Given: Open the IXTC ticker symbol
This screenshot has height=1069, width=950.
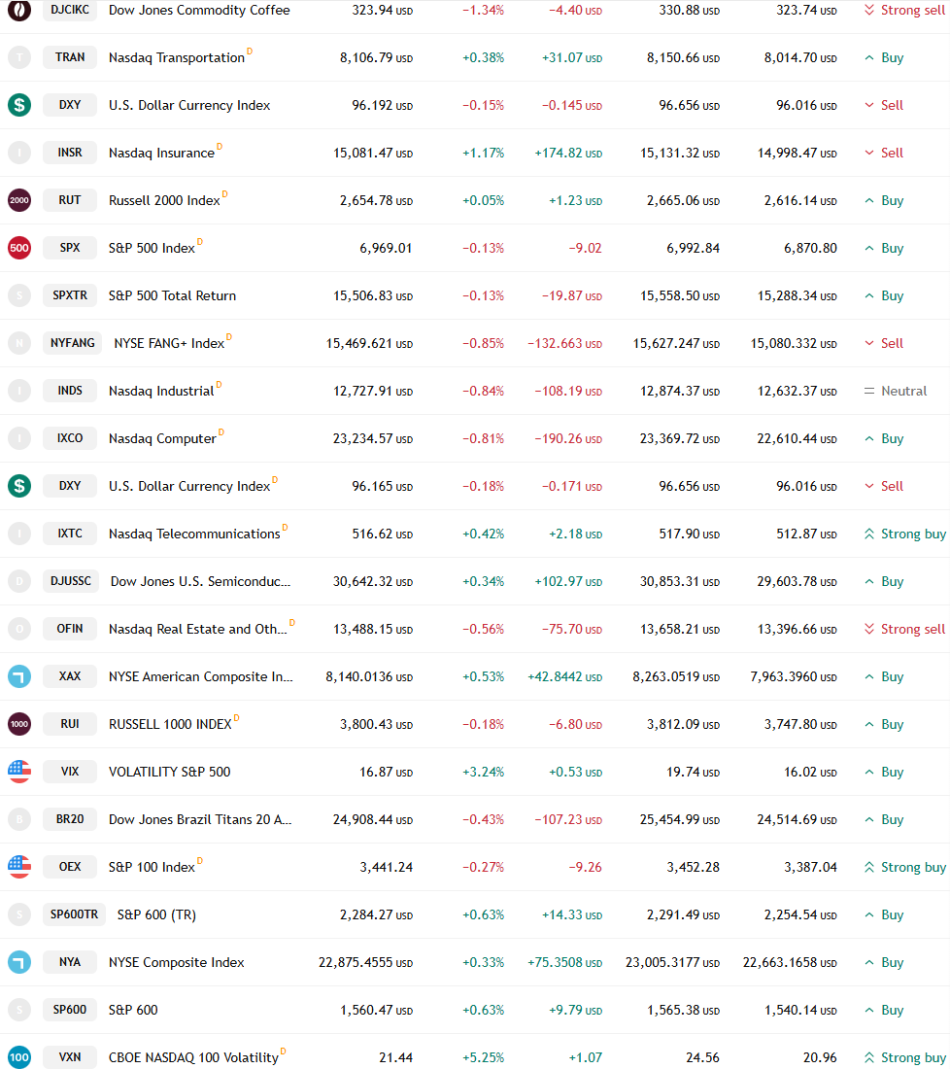Looking at the screenshot, I should pyautogui.click(x=70, y=534).
